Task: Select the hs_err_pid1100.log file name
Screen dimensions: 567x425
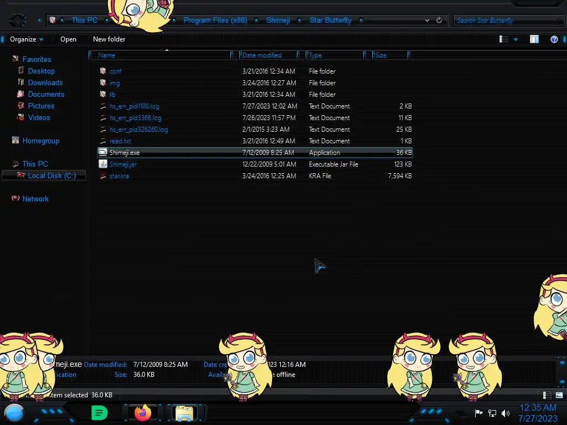Action: click(x=134, y=106)
